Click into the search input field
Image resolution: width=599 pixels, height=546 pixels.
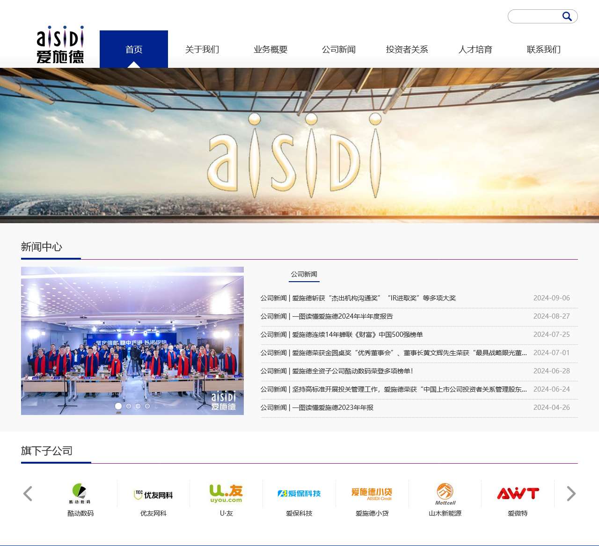click(535, 17)
